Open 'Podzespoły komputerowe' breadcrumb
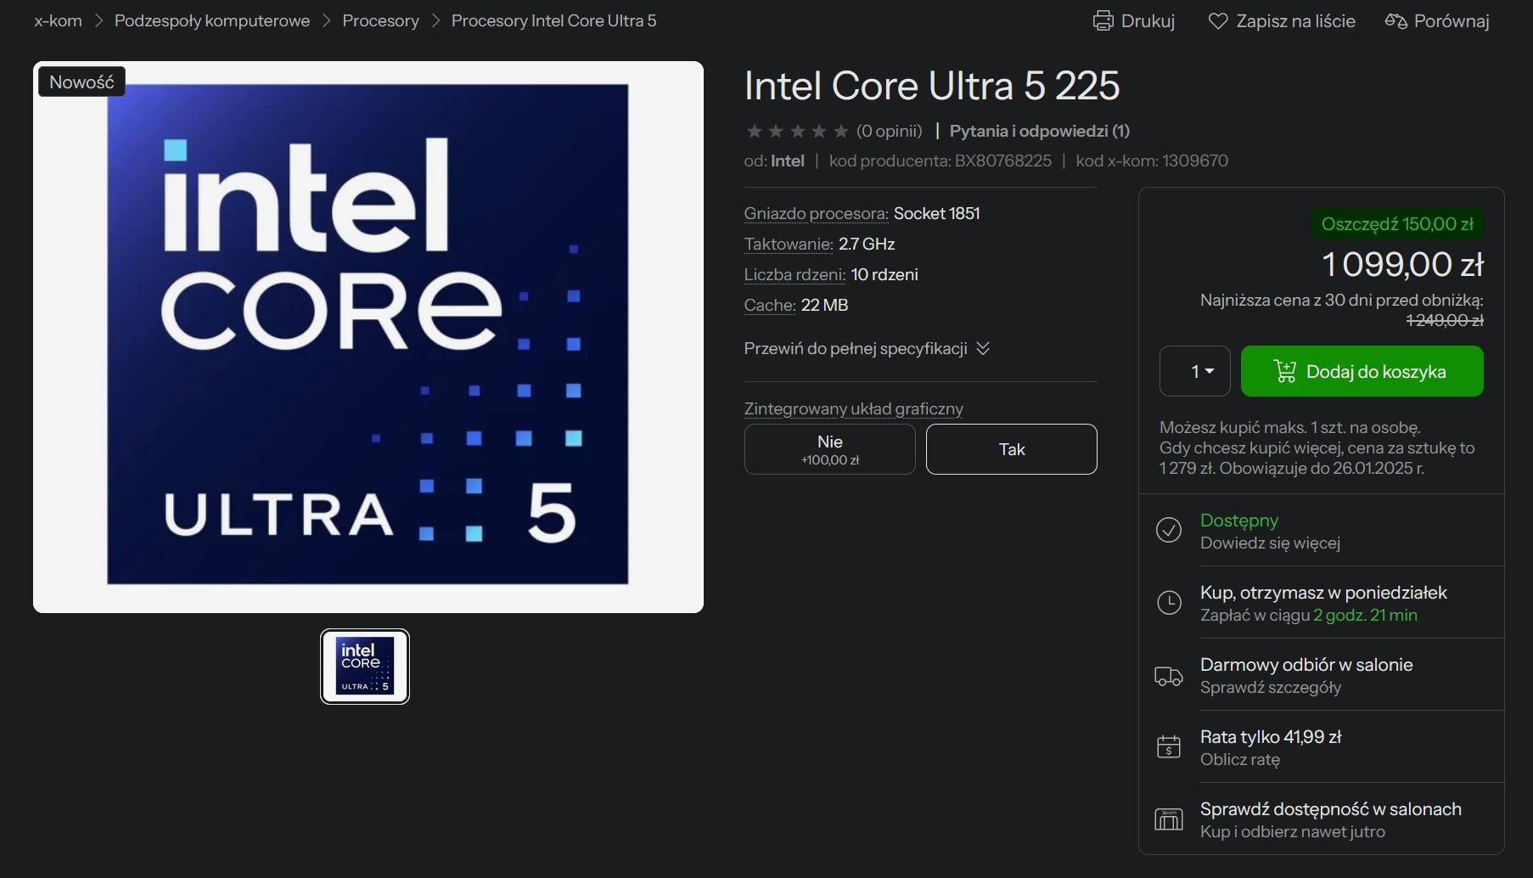 click(x=212, y=21)
